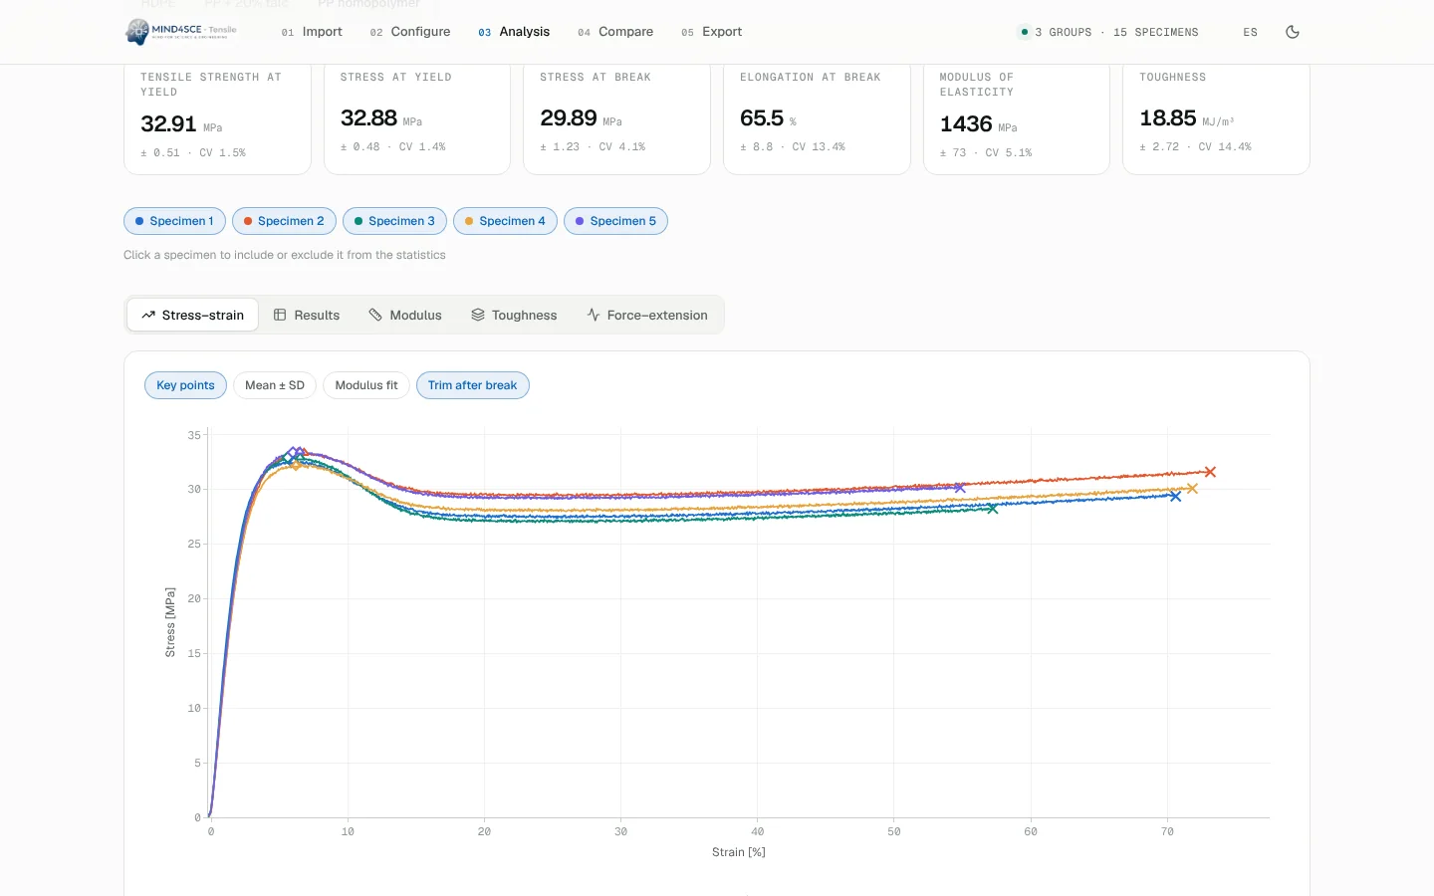Toggle Specimen 2 inclusion chip
Image resolution: width=1434 pixels, height=896 pixels.
click(284, 221)
